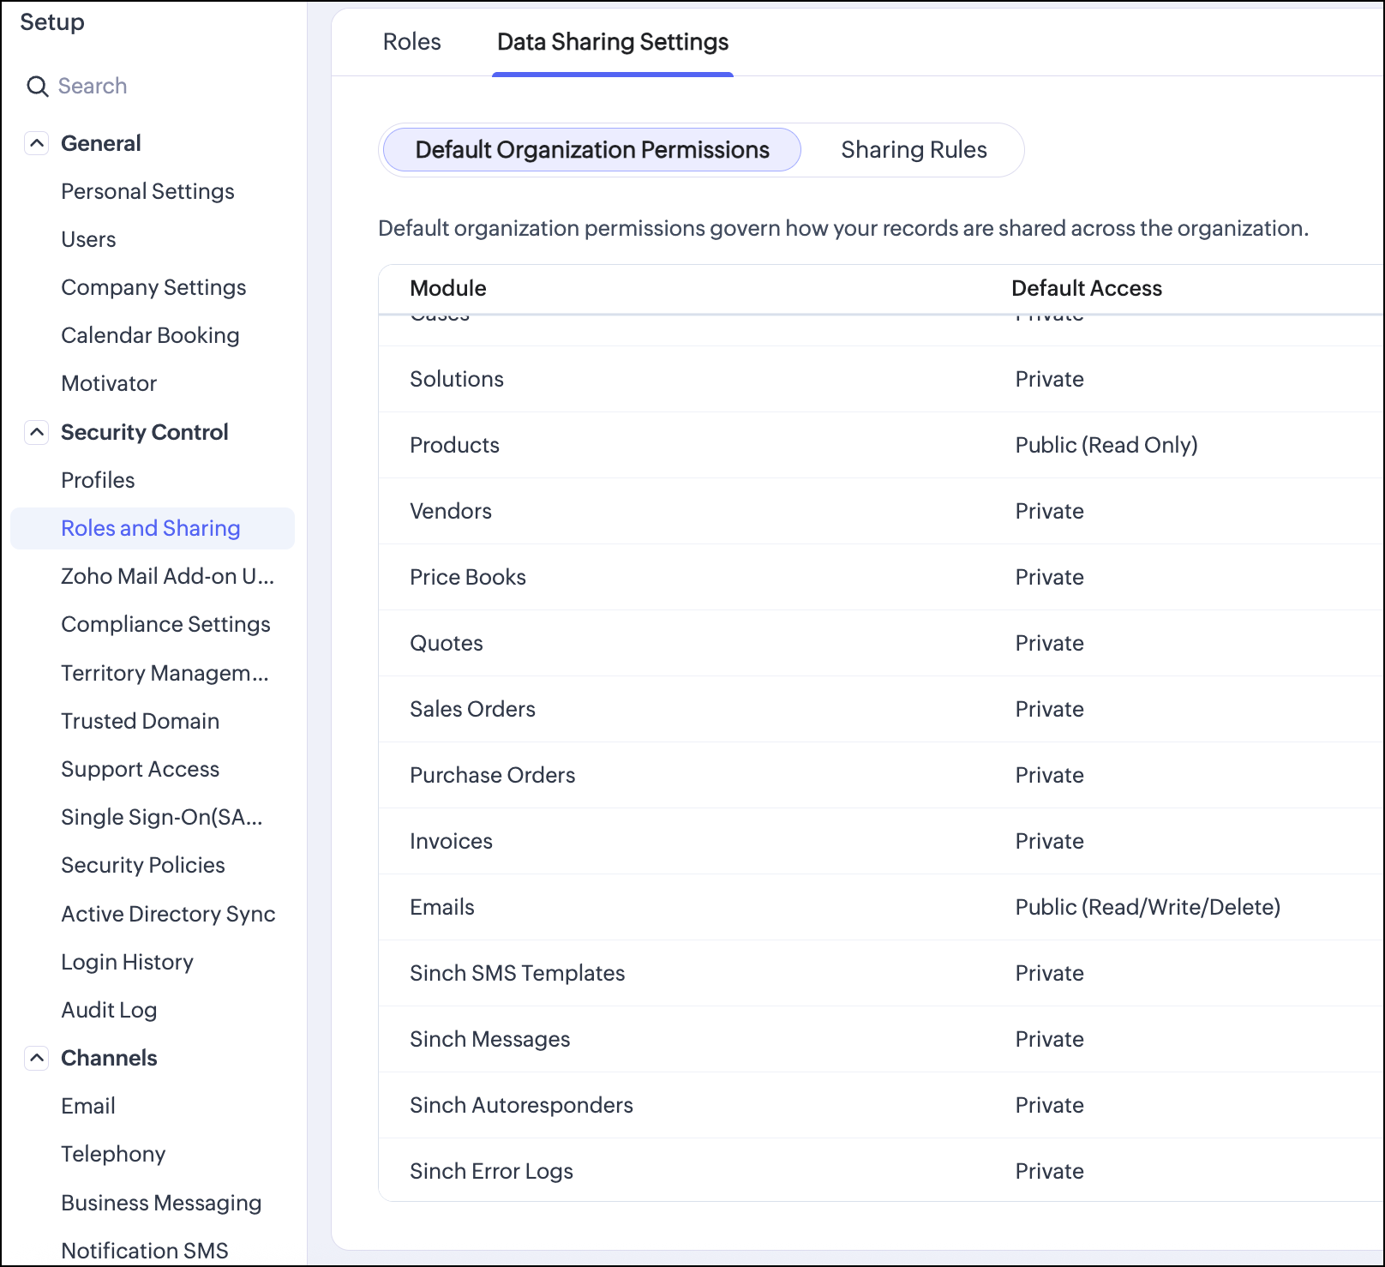Switch to the Roles tab
The width and height of the screenshot is (1385, 1267).
click(412, 41)
